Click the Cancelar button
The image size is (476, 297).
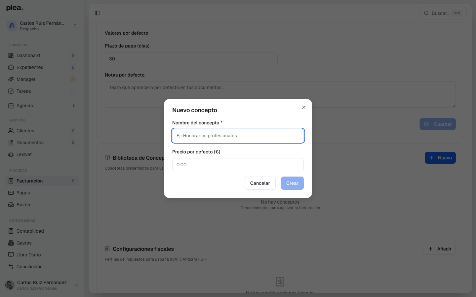coord(260,183)
